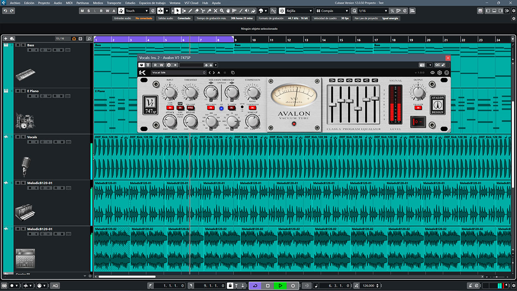Toggle the COMPRESSOR IN button

[252, 108]
